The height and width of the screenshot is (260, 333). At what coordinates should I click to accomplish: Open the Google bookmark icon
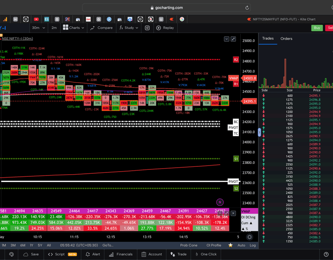point(182,19)
